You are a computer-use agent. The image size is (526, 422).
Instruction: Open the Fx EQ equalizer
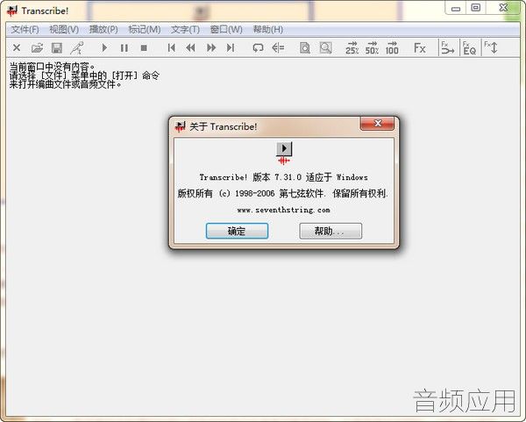tap(469, 48)
